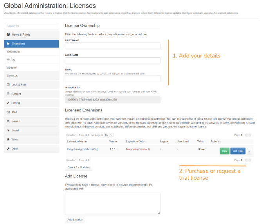Click the Last Name input field

click(x=113, y=60)
